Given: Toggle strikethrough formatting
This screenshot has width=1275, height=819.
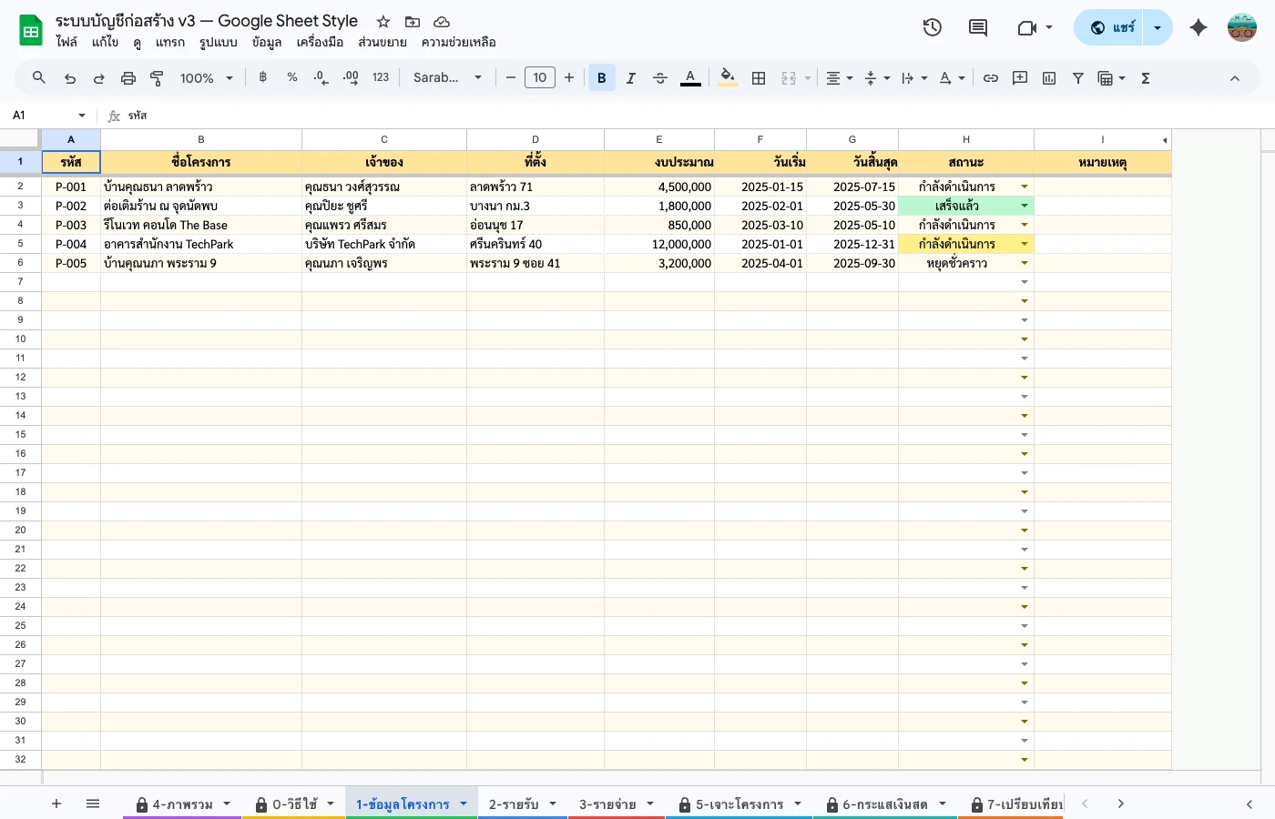Looking at the screenshot, I should pos(659,77).
